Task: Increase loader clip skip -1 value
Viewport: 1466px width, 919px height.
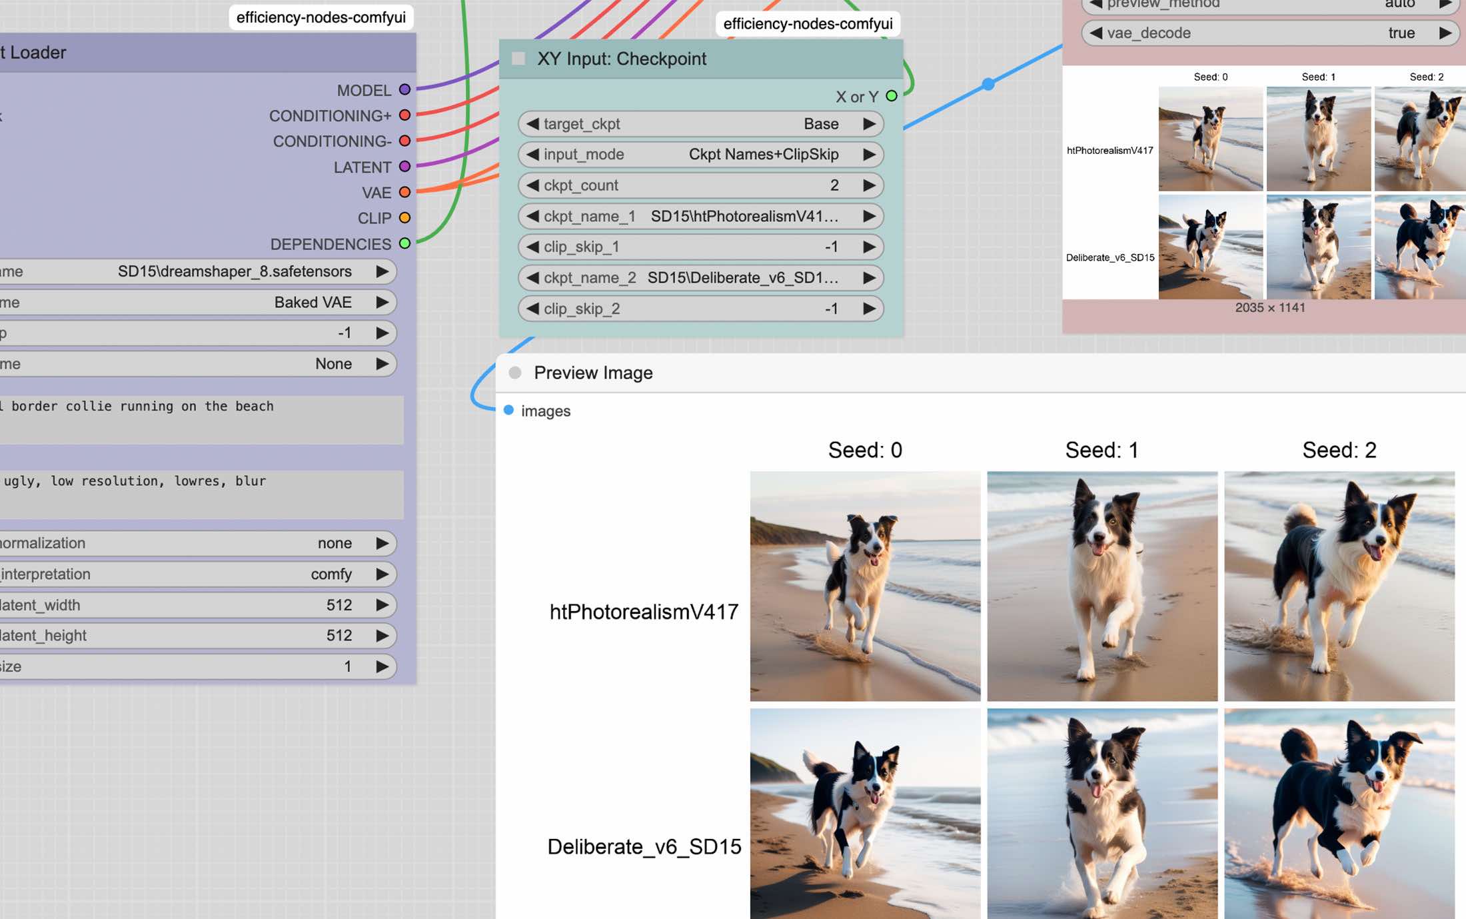Action: tap(382, 333)
